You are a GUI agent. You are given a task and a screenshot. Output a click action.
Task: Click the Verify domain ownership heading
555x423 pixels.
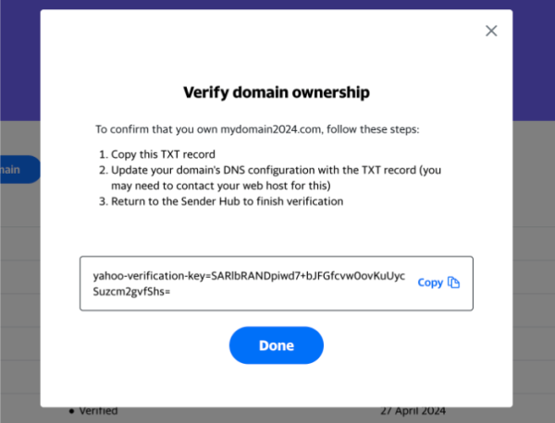(277, 92)
